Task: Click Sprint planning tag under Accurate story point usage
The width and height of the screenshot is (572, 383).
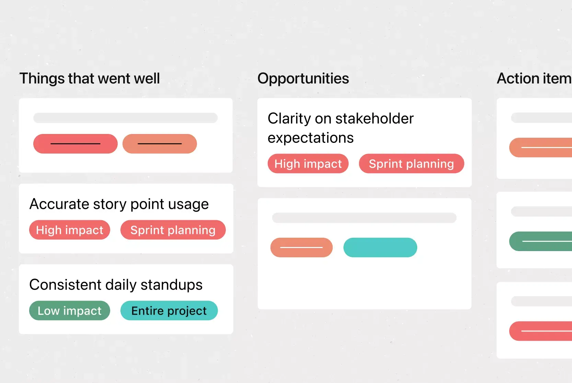Action: pyautogui.click(x=173, y=230)
